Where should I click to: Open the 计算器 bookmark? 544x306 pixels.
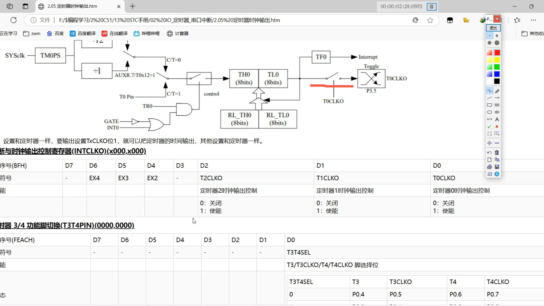click(x=178, y=34)
